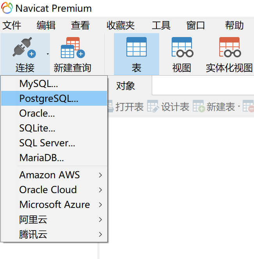The height and width of the screenshot is (259, 254).
Task: Open the Favorites (收藏夹) menu
Action: [x=121, y=25]
